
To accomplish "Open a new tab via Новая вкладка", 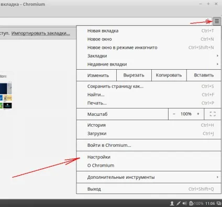I will click(149, 31).
